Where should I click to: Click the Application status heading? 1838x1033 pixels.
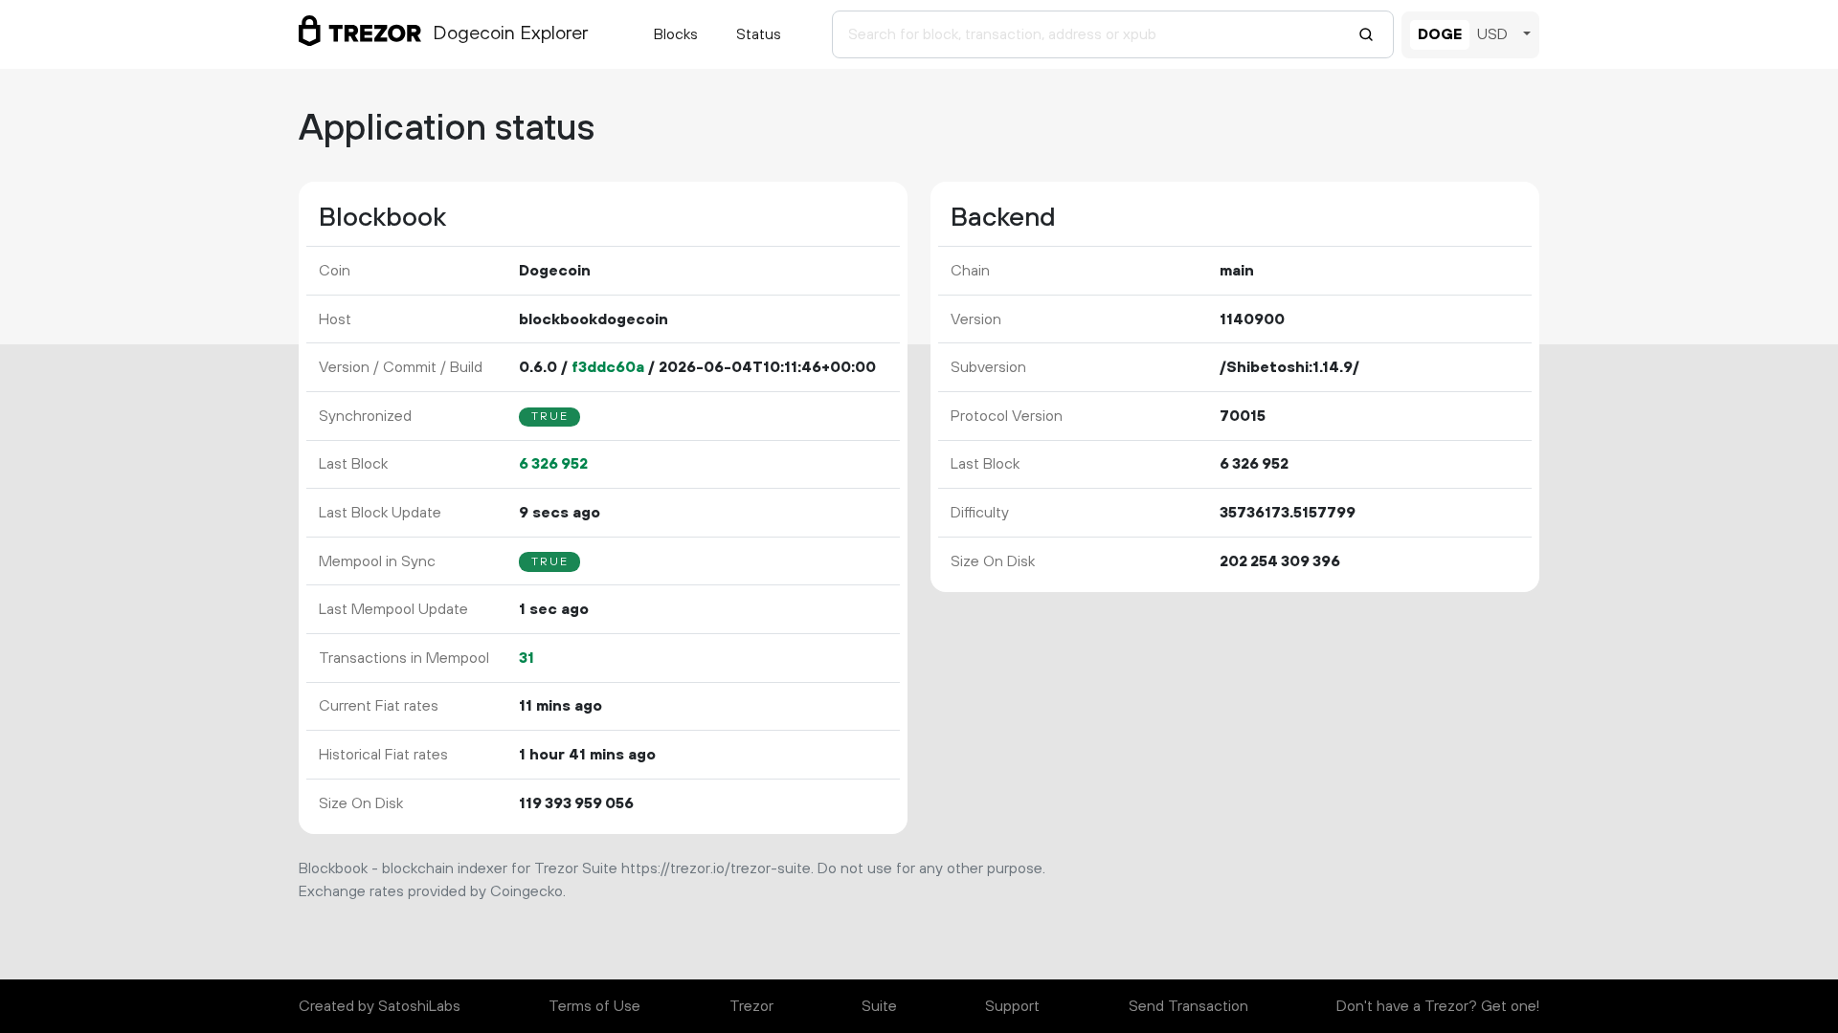click(x=446, y=127)
